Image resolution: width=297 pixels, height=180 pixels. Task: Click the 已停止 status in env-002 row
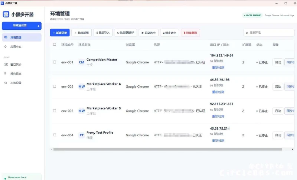(x=262, y=87)
